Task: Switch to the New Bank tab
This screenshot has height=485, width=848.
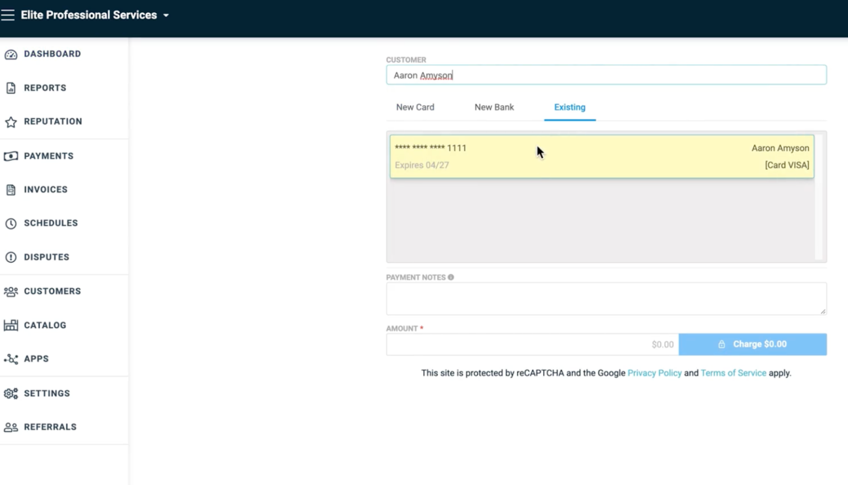Action: coord(494,107)
